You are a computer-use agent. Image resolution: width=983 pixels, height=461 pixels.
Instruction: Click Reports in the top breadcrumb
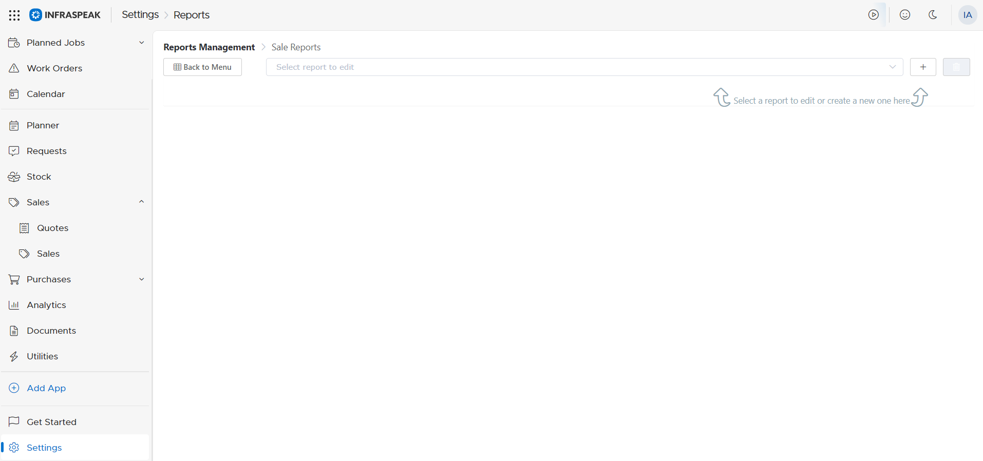(192, 15)
